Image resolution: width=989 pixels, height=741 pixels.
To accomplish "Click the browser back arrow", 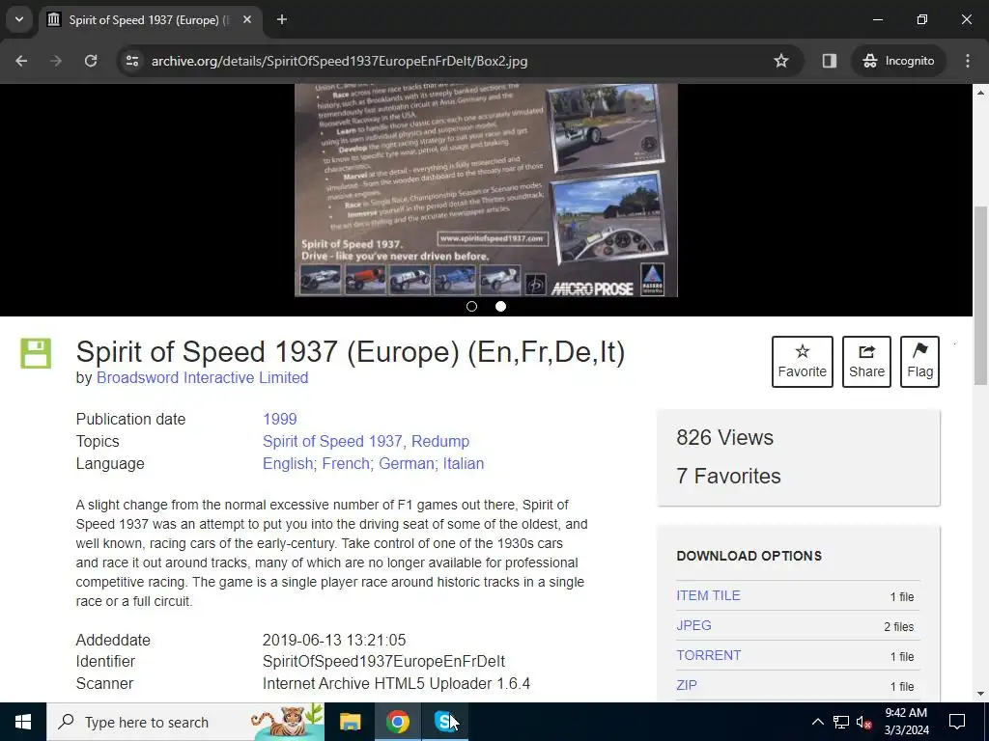I will 21,61.
